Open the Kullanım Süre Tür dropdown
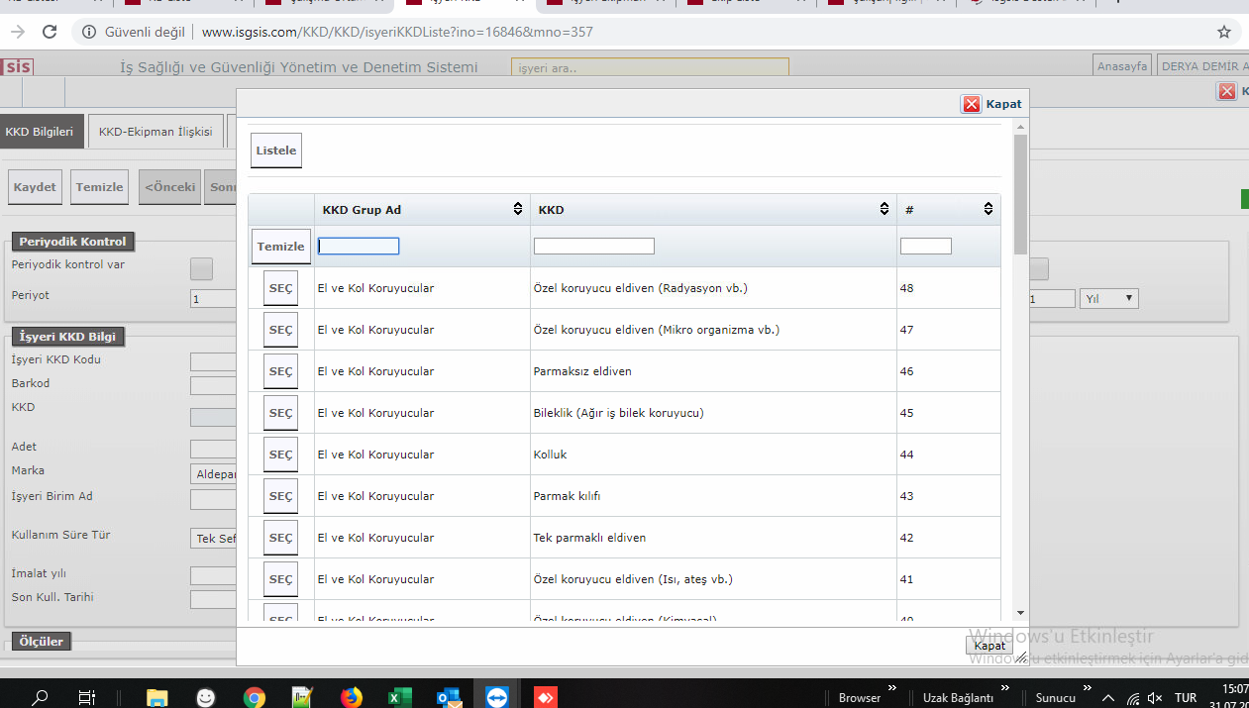Image resolution: width=1249 pixels, height=708 pixels. (214, 538)
